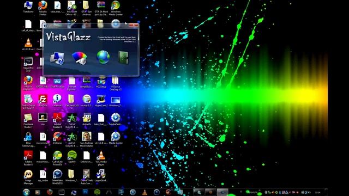Open the Firefox Setup 4.0 Beta 12 installer

coord(28,102)
